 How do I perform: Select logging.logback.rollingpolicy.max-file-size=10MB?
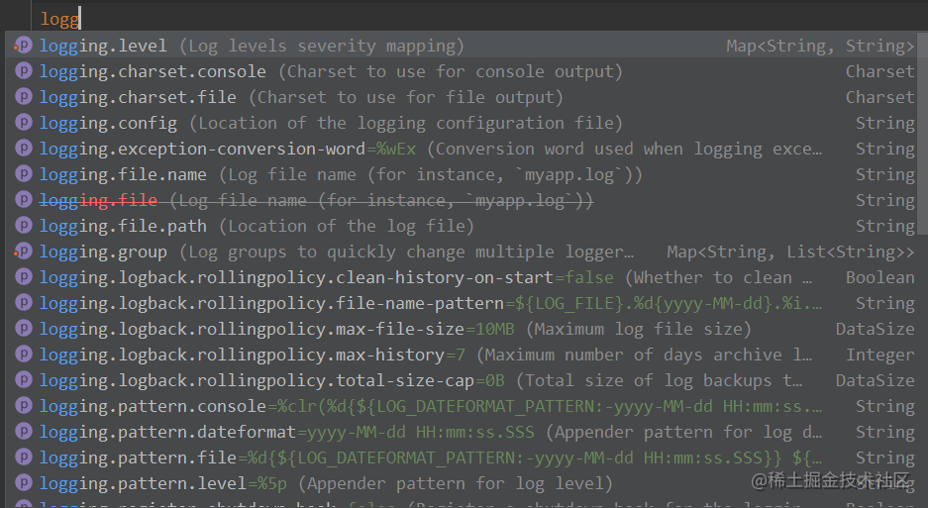click(462, 329)
